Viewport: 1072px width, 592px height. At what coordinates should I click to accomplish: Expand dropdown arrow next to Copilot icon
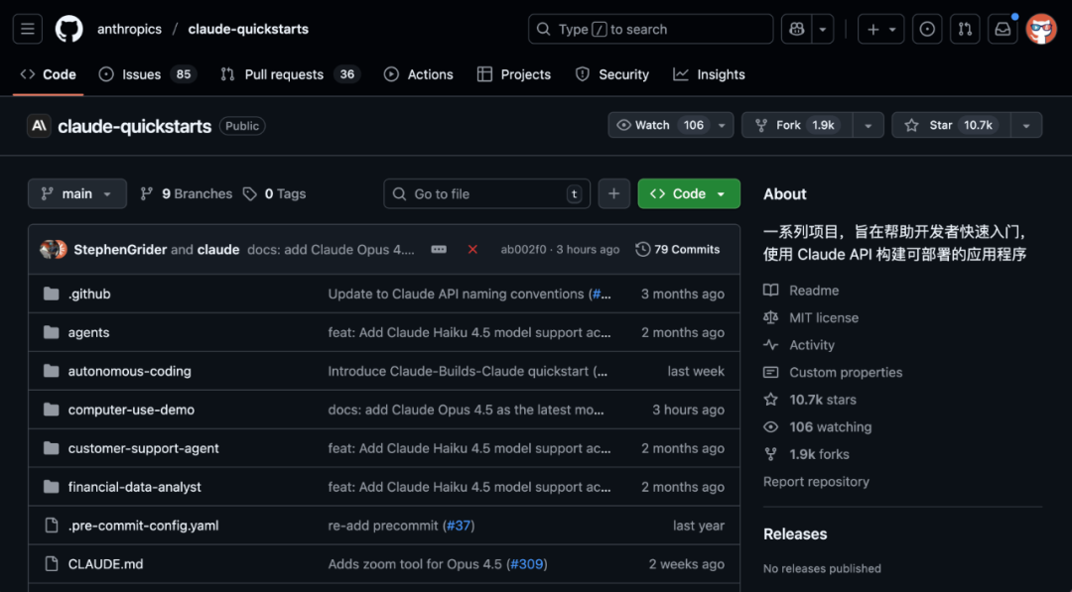823,29
